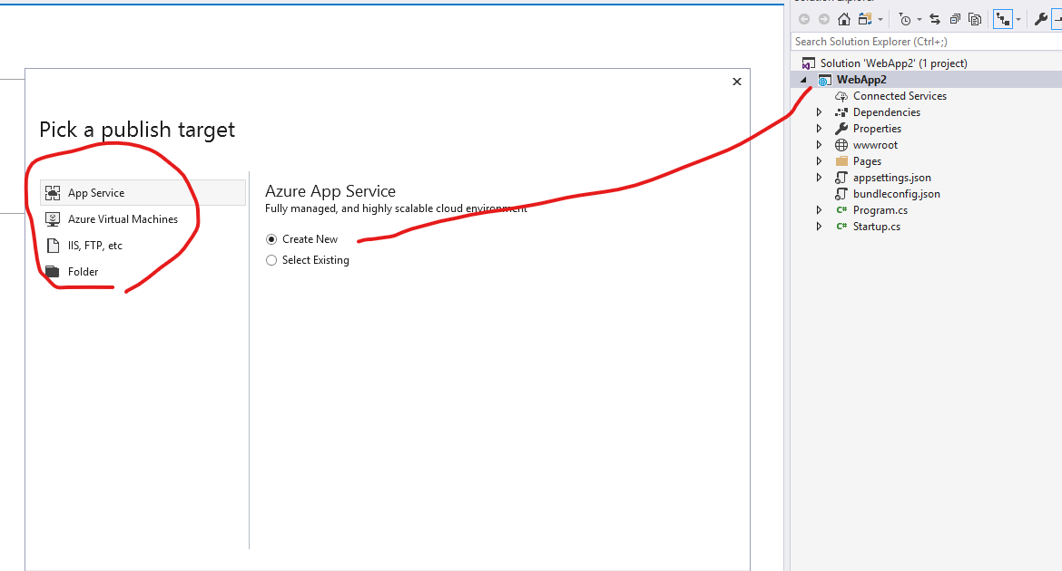The image size is (1062, 571).
Task: Click the folder icon beside Folder target
Action: point(53,271)
